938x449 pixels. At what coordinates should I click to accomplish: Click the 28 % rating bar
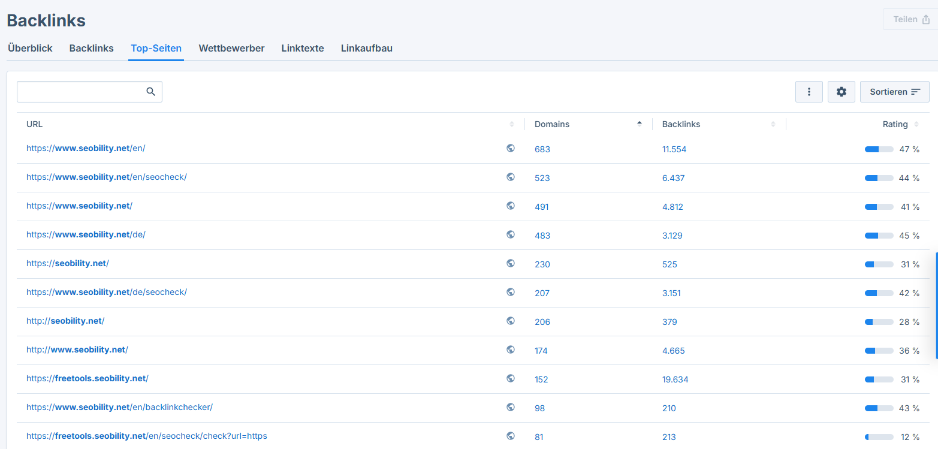click(x=879, y=322)
